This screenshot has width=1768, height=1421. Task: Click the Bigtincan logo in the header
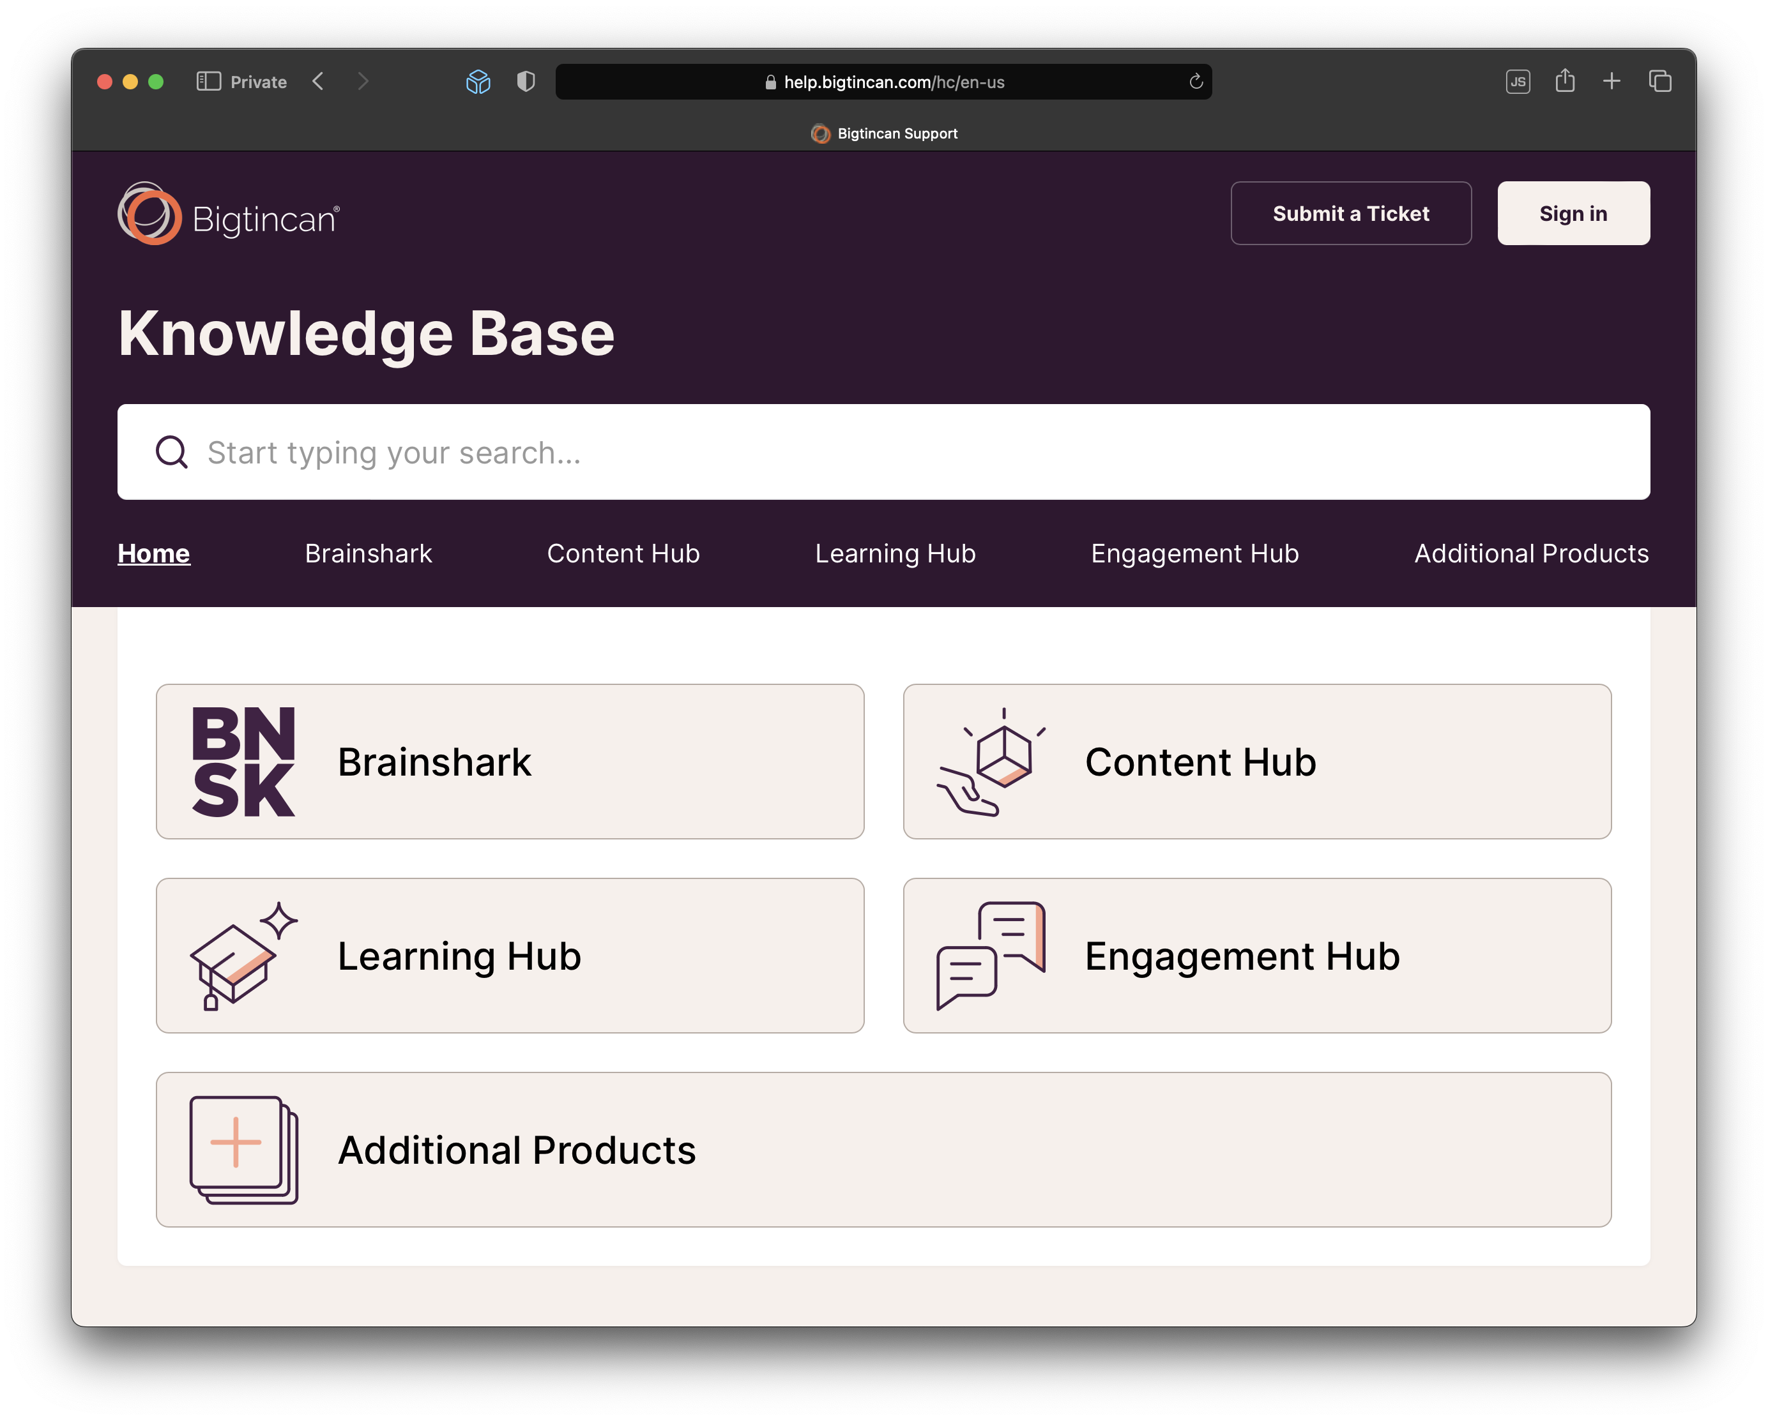click(229, 214)
